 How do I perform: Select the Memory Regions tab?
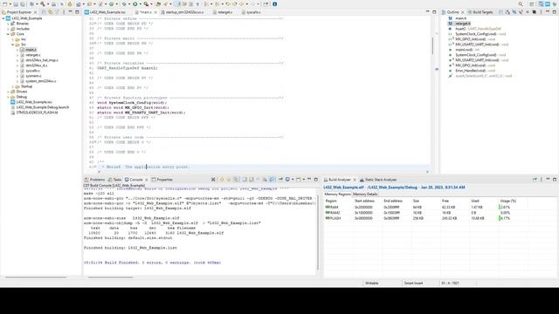pyautogui.click(x=337, y=194)
